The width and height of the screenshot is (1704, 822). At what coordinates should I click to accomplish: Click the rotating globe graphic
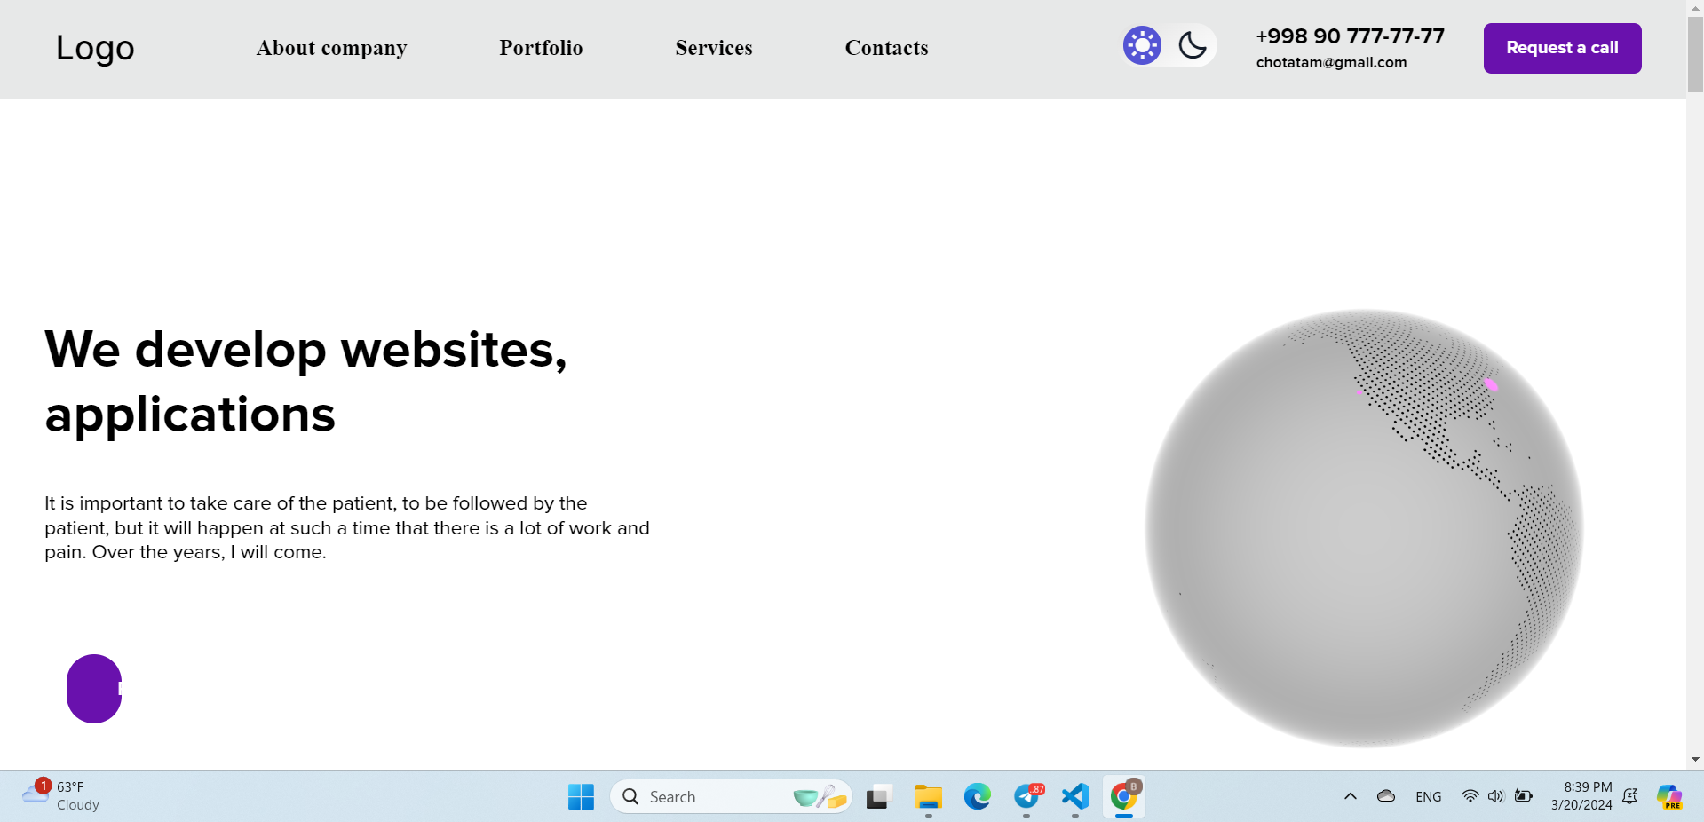1364,528
